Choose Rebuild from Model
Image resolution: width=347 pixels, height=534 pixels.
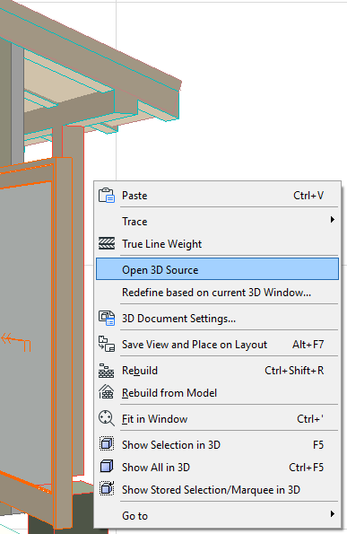[x=217, y=393]
